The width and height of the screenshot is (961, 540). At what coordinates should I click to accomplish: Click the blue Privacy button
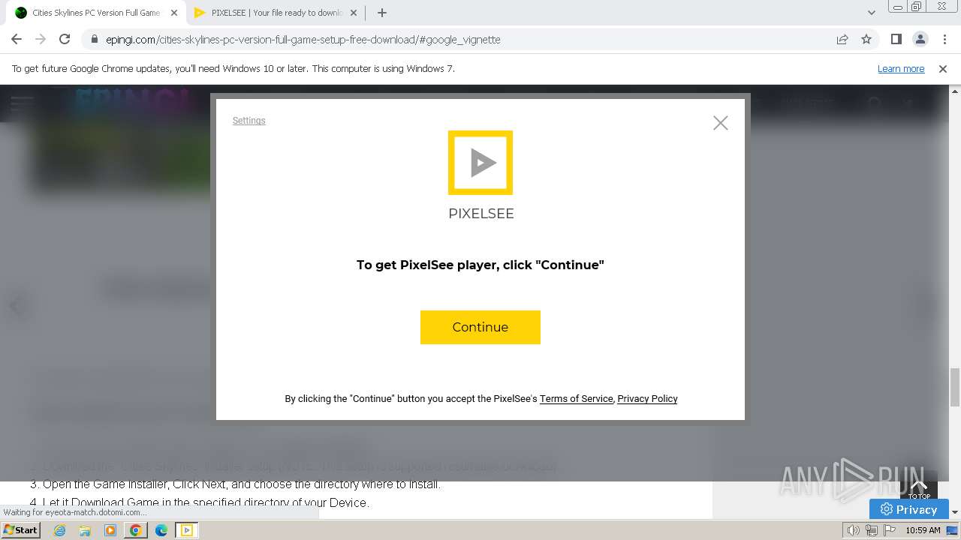tap(908, 509)
